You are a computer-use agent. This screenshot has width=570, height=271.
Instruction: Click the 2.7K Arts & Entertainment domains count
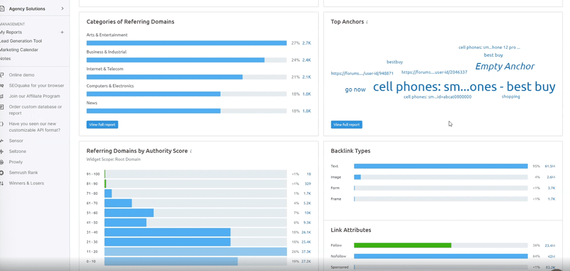click(306, 43)
